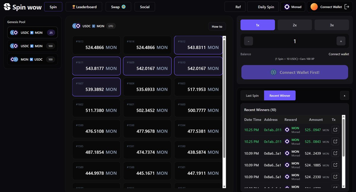This screenshot has width=356, height=192.
Task: Select spin card #1603
Action: point(198,87)
